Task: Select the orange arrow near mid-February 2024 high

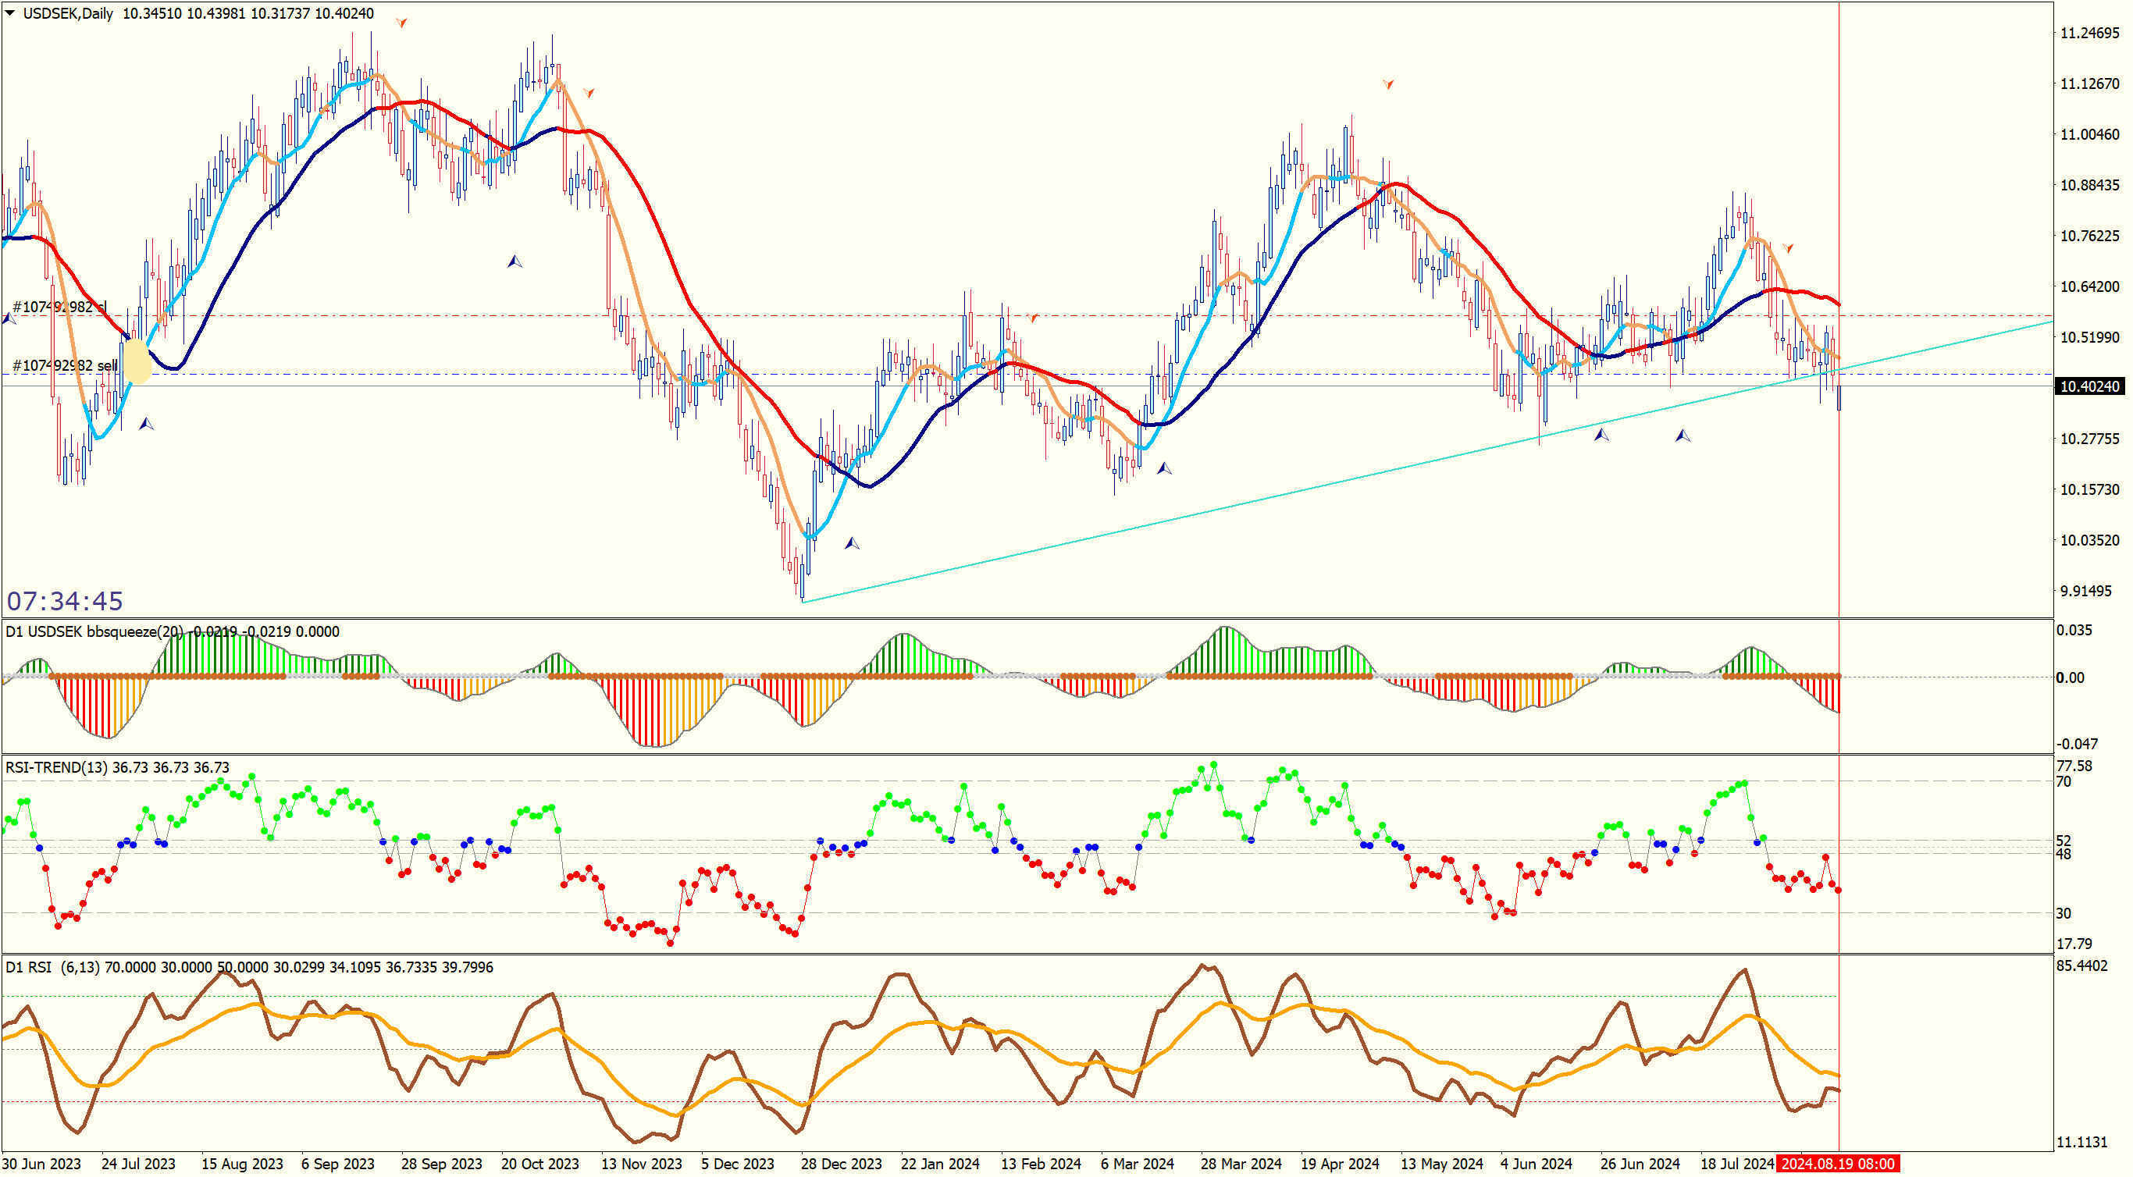Action: (x=1033, y=317)
